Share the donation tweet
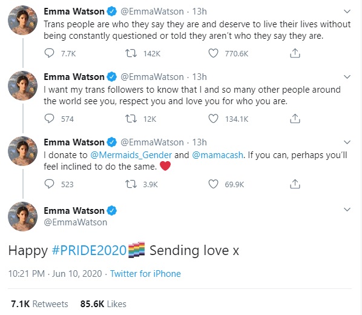Screen dimensions: 362x315 pos(295,184)
